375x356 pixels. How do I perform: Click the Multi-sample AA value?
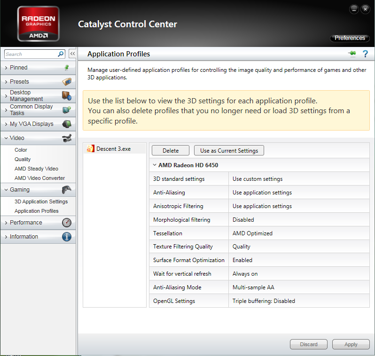253,287
